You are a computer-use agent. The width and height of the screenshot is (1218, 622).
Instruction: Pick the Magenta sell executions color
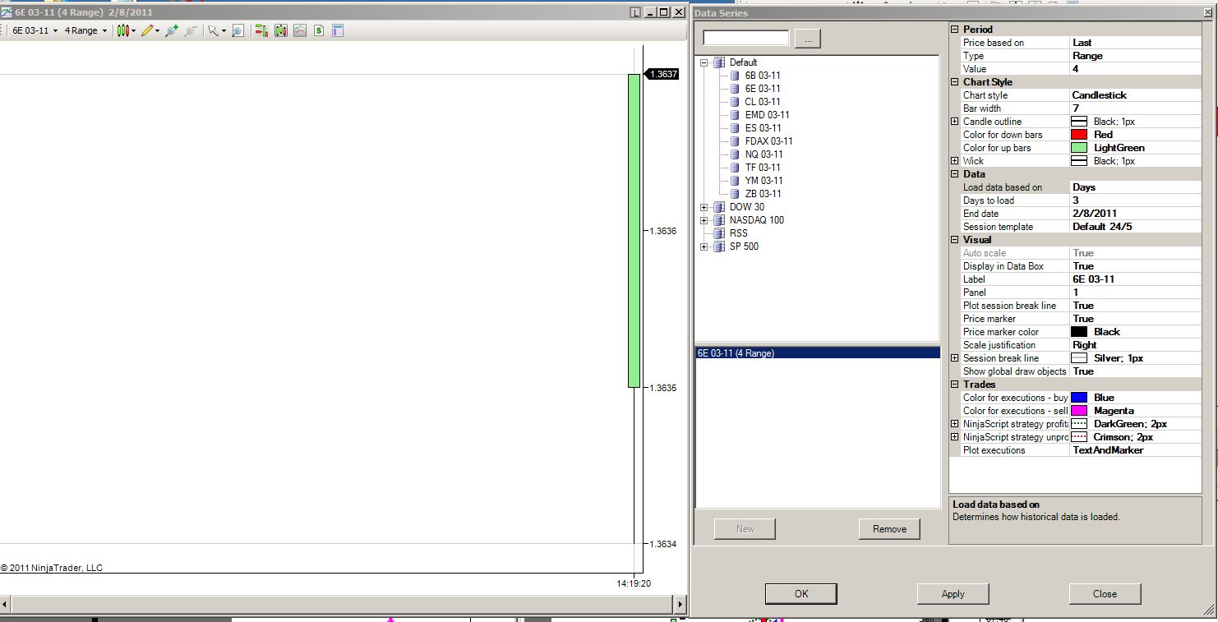pyautogui.click(x=1079, y=411)
